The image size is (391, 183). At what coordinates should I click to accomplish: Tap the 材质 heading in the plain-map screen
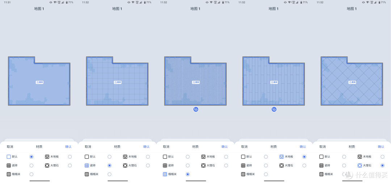(39, 147)
